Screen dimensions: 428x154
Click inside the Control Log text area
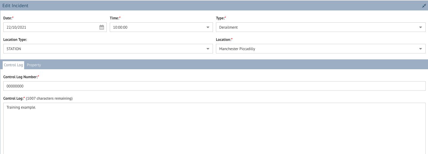click(x=214, y=128)
